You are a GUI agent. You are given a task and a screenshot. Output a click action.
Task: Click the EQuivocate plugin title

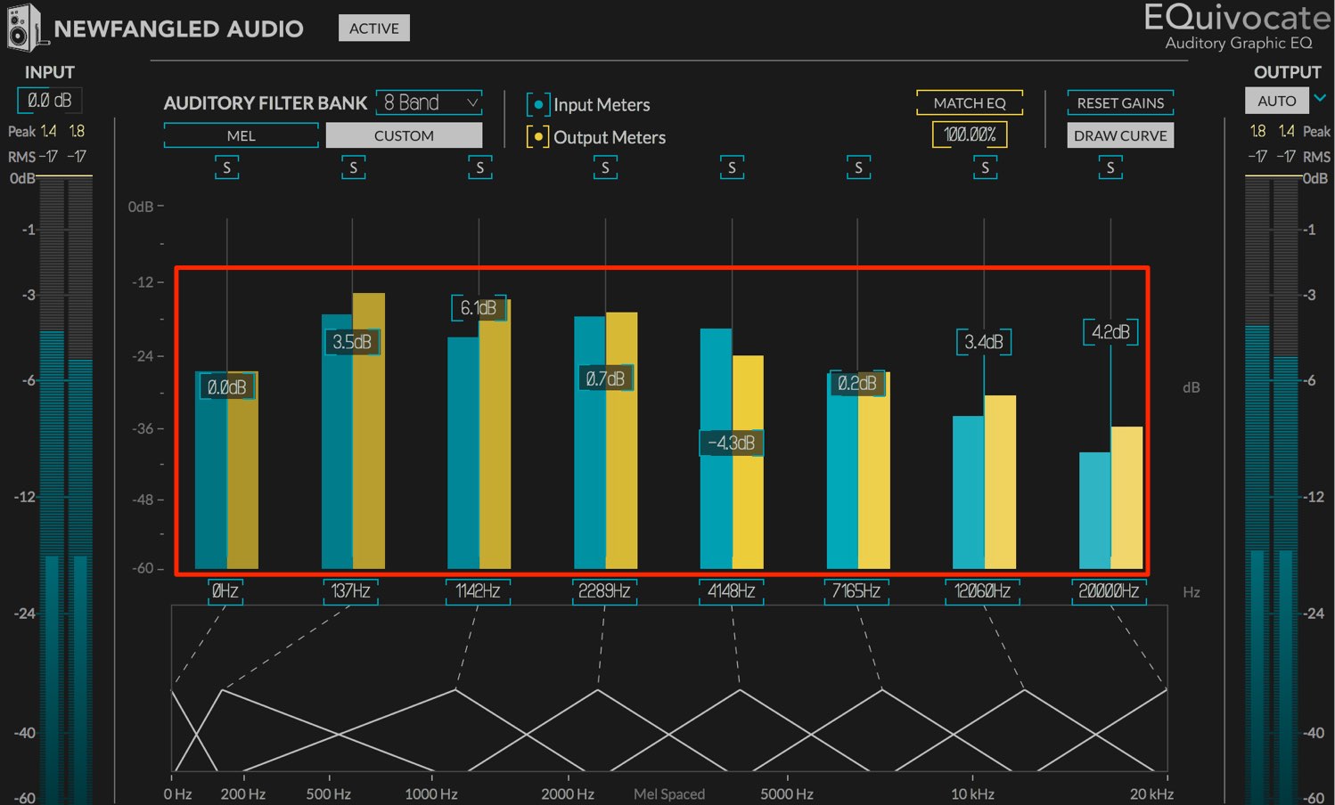[1238, 18]
